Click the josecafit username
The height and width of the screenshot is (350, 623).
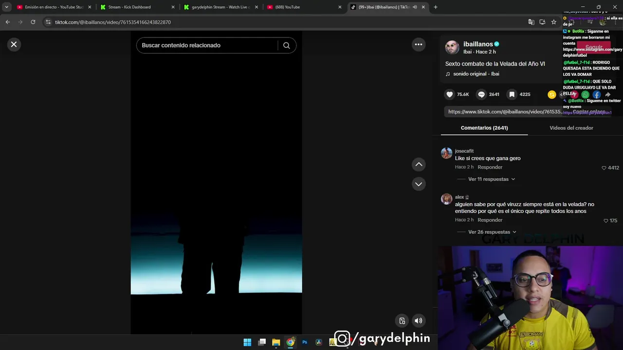464,151
